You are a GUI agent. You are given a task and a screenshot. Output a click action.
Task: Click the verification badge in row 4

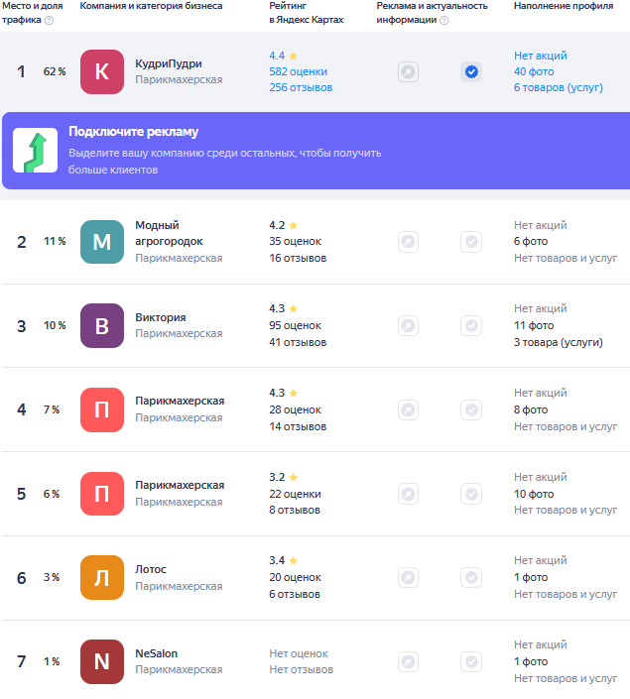[x=471, y=409]
